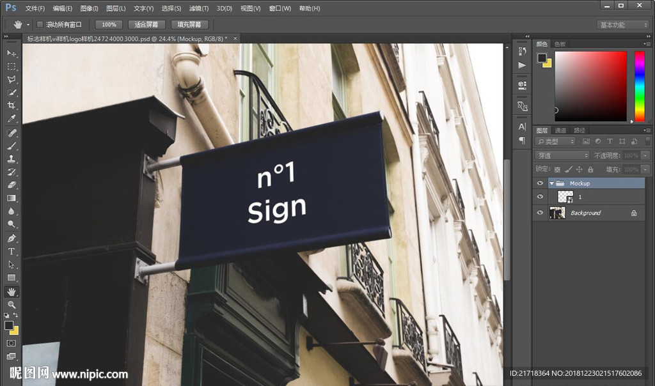Toggle lock image pixels brush icon
Screen dimensions: 655x386
pos(568,169)
